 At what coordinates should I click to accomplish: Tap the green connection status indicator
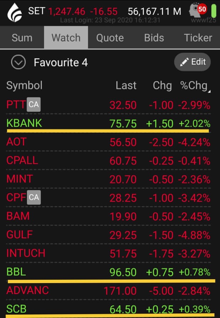214,11
